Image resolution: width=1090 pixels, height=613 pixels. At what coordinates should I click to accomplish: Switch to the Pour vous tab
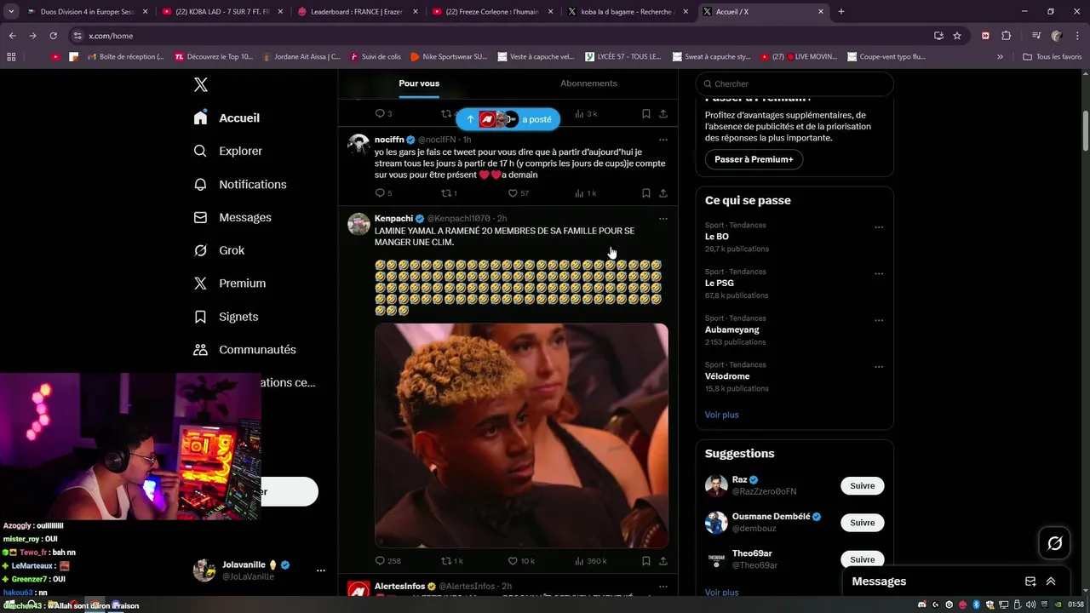point(419,83)
